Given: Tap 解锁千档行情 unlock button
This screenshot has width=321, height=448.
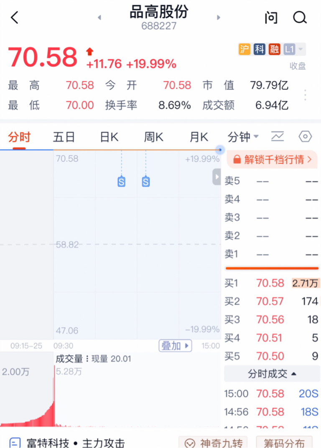Looking at the screenshot, I should pos(272,159).
